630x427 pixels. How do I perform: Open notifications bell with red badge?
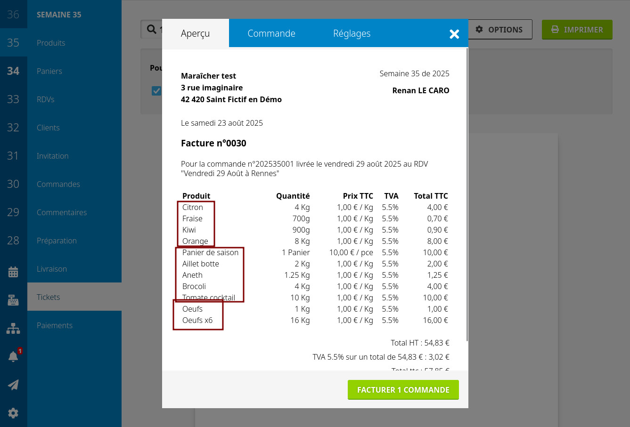13,356
